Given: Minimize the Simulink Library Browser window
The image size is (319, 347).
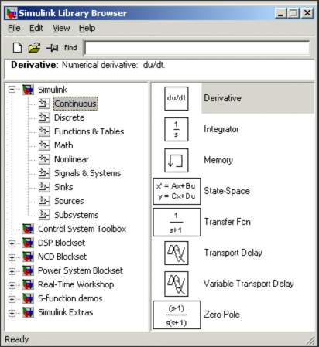Looking at the screenshot, I should [280, 13].
